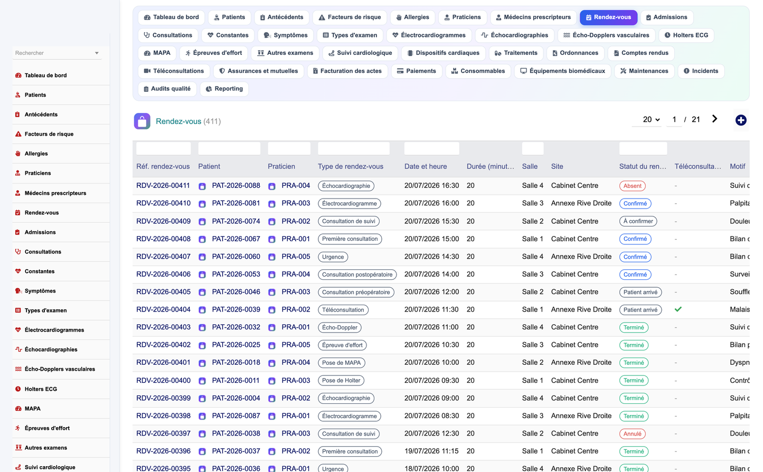This screenshot has width=763, height=472.
Task: Open the Suivi cardiologique tab
Action: tap(360, 53)
